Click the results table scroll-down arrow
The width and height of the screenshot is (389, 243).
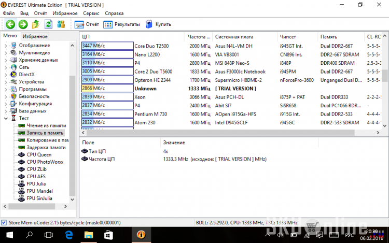click(x=385, y=126)
